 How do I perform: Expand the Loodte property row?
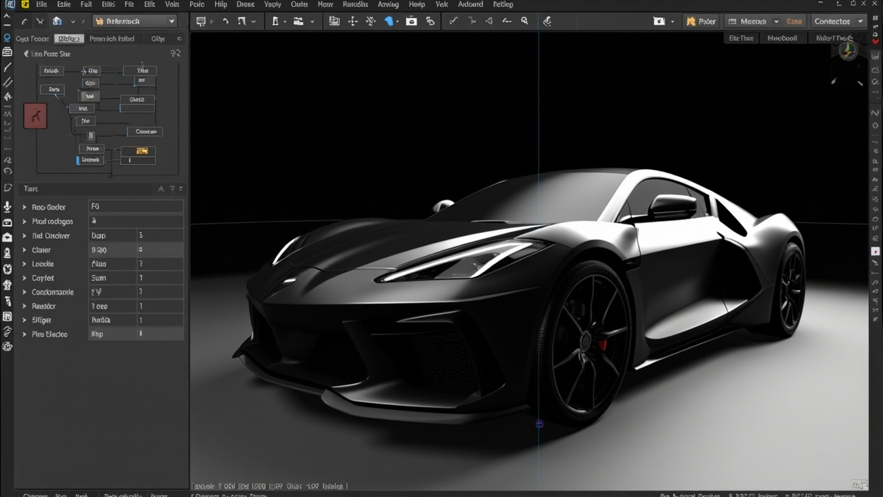[24, 264]
